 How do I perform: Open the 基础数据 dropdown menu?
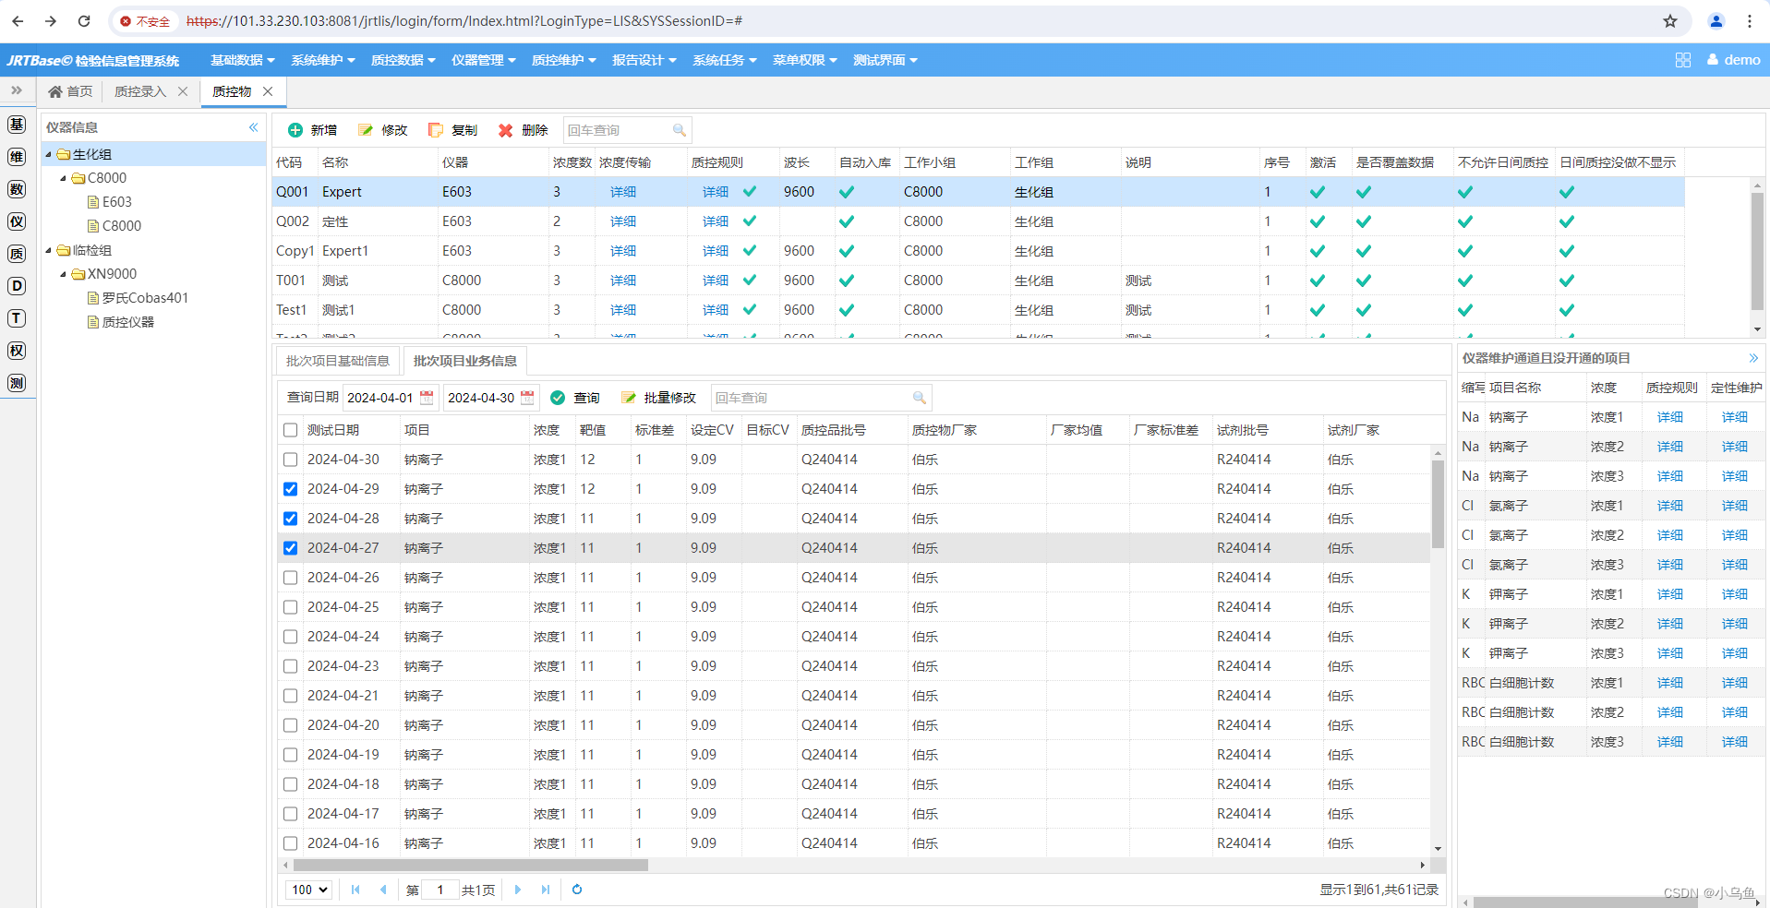coord(243,60)
